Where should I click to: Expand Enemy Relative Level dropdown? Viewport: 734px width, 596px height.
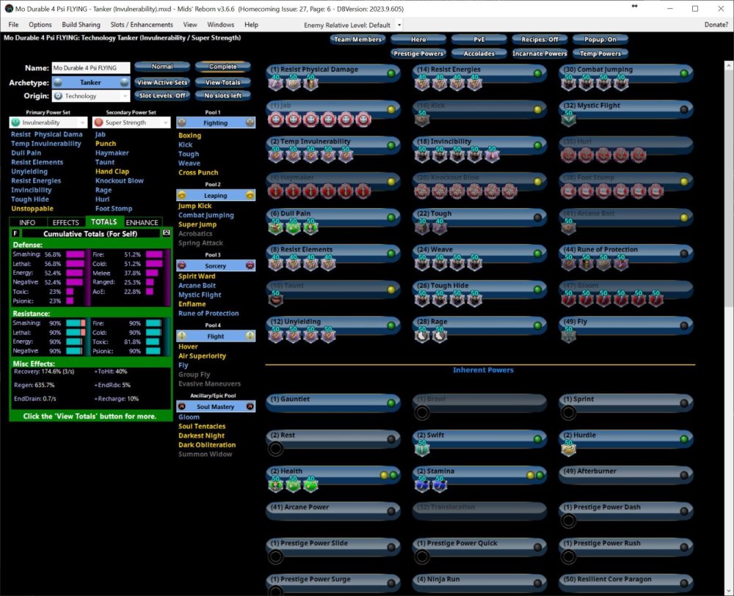[x=399, y=25]
